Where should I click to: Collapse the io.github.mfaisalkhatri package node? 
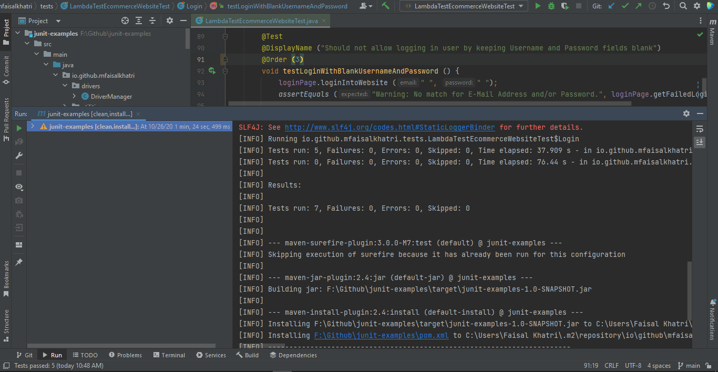pos(55,75)
